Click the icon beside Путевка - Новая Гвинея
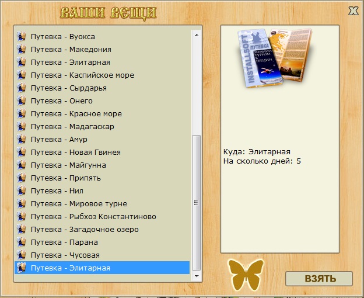364x298 pixels. tap(22, 153)
